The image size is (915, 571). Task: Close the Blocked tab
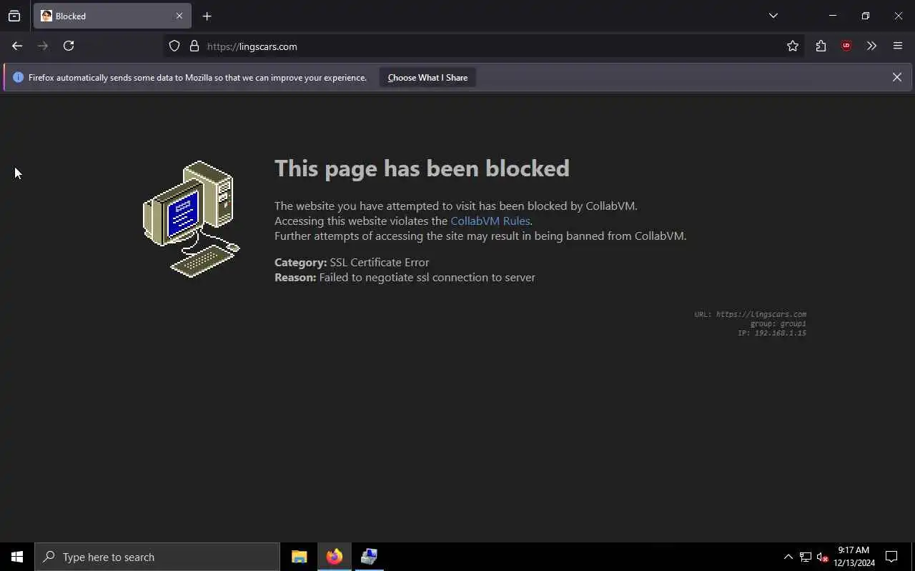[x=179, y=16]
